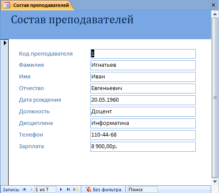
Task: Jump to the last record
Action: point(68,190)
